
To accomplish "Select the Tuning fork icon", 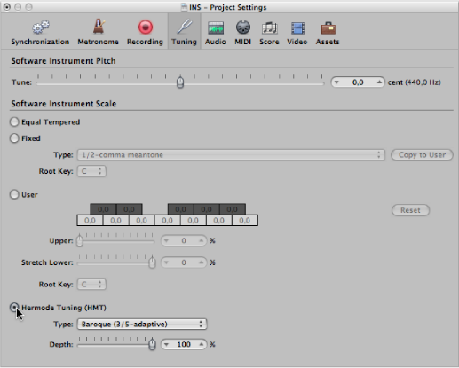I will pos(184,27).
